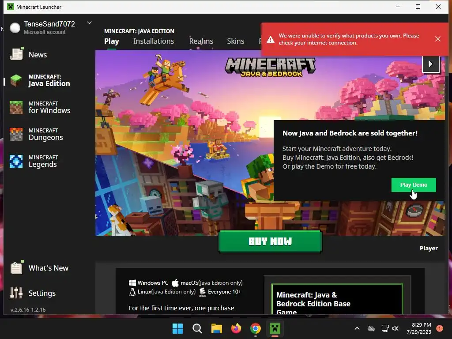This screenshot has height=339, width=452.
Task: Click the warning triangle in the error banner
Action: (271, 39)
